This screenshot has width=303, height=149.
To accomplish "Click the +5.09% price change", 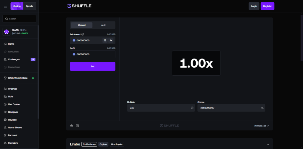I will 24,33.
